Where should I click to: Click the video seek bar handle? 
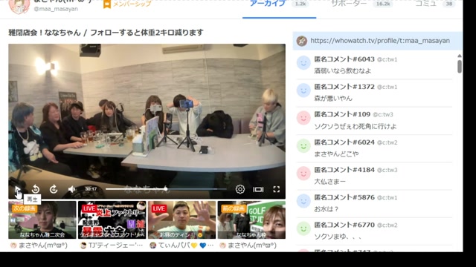[x=165, y=189]
